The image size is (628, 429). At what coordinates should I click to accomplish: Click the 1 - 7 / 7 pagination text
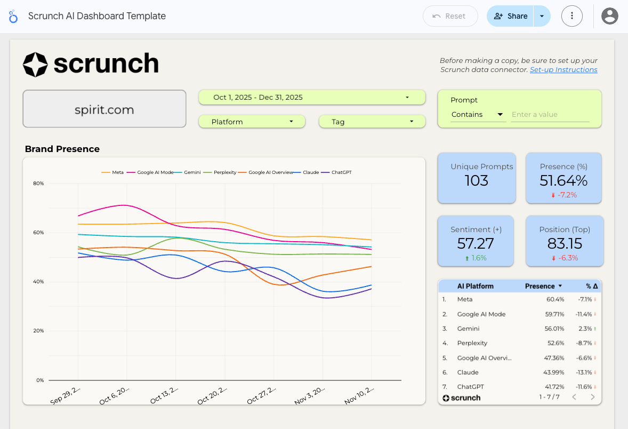(549, 397)
